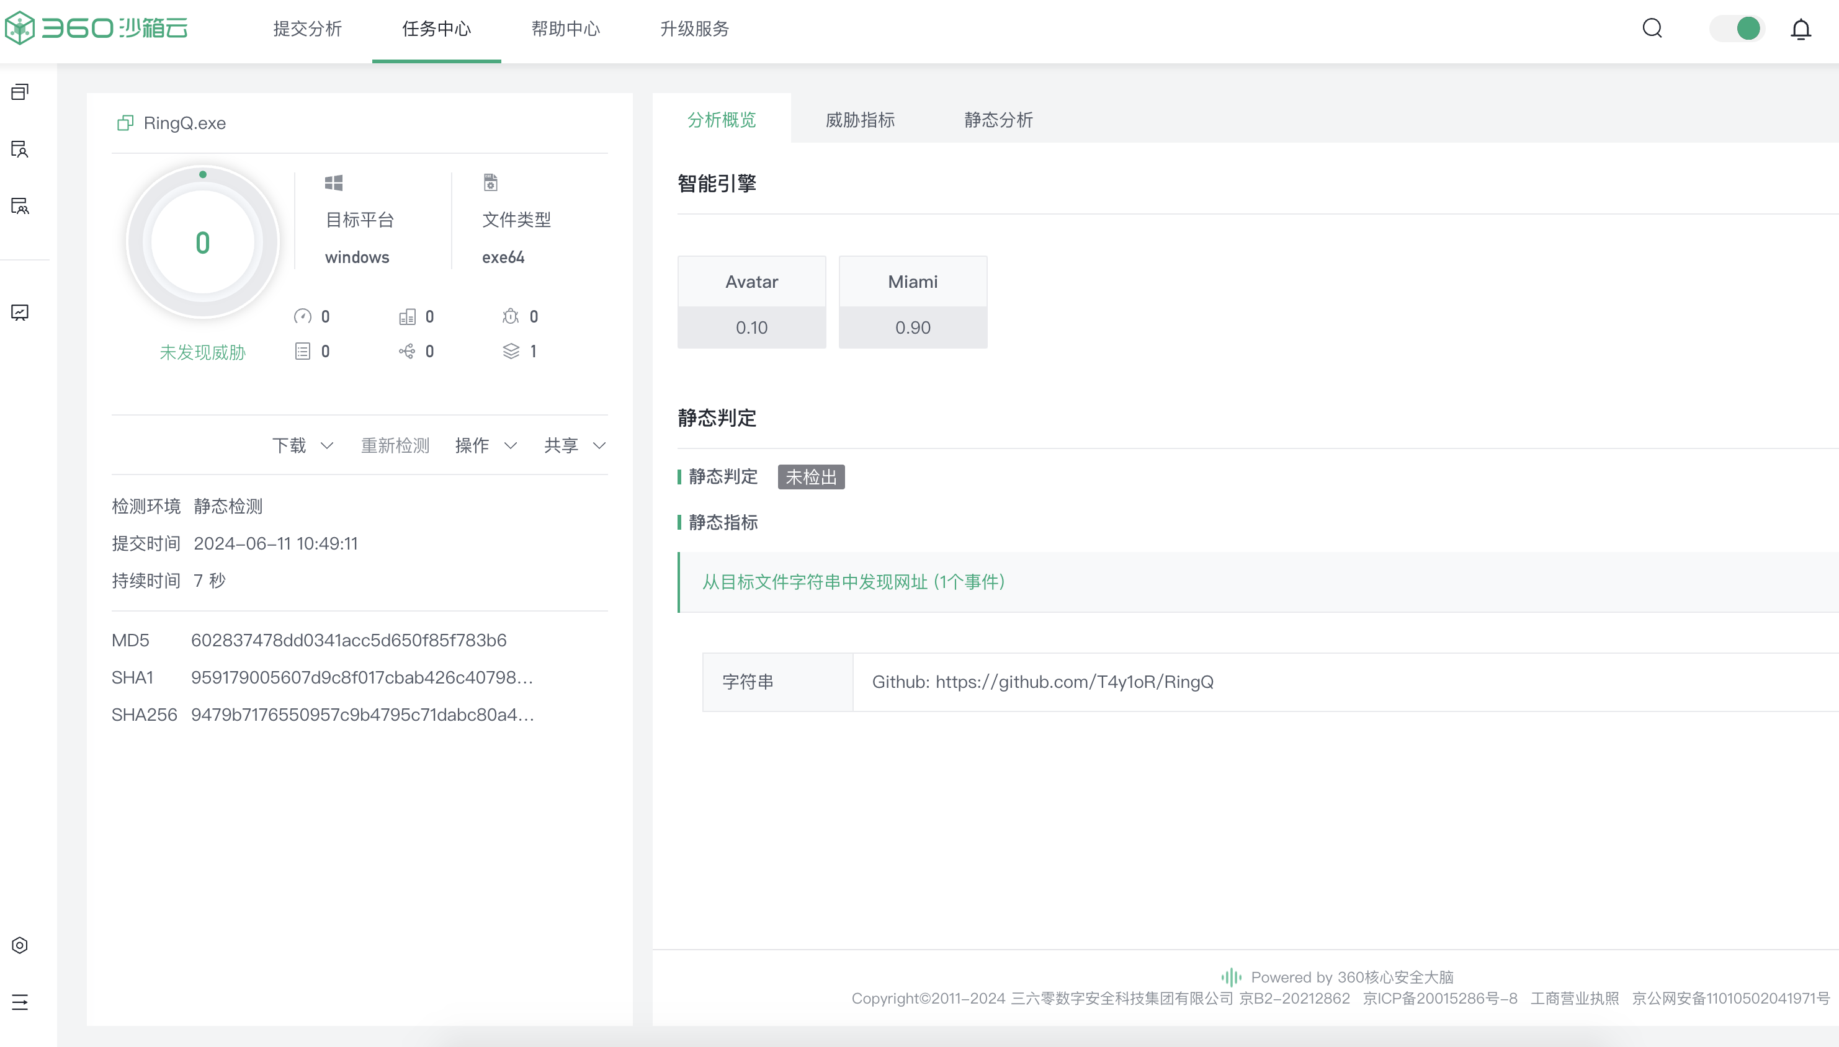
Task: Open 帮助中心 in top navigation
Action: (x=565, y=29)
